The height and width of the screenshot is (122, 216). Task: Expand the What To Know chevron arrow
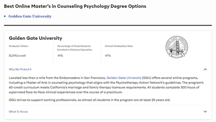click(205, 112)
